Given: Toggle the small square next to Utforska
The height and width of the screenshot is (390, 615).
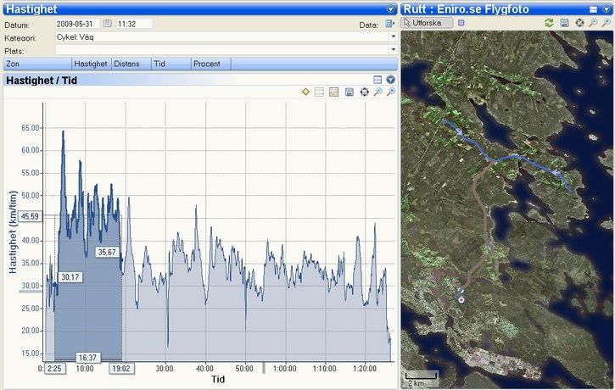Looking at the screenshot, I should point(461,23).
